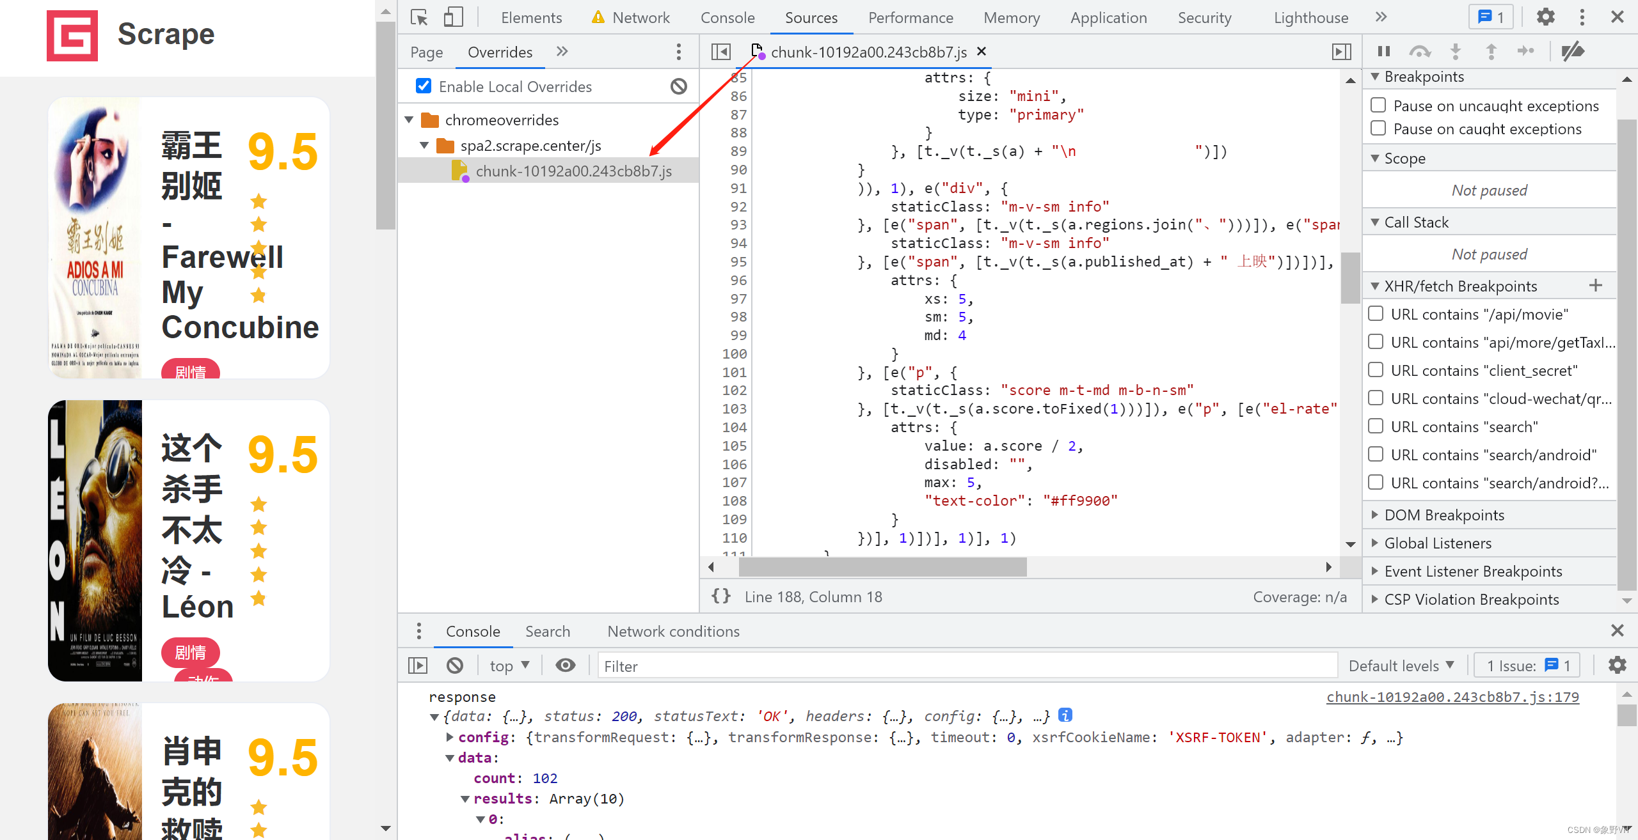Open the Search drawer tab
Image resolution: width=1638 pixels, height=840 pixels.
point(548,631)
